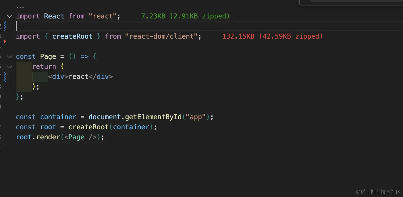Fold the const Page function block
Screen dimensions: 403x197
(9, 57)
